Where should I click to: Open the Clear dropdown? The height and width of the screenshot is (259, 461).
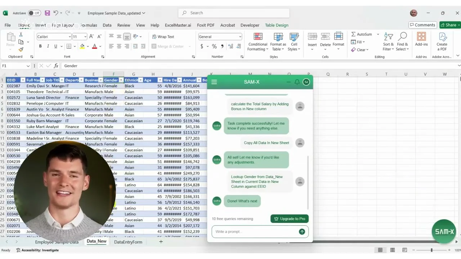coord(360,50)
